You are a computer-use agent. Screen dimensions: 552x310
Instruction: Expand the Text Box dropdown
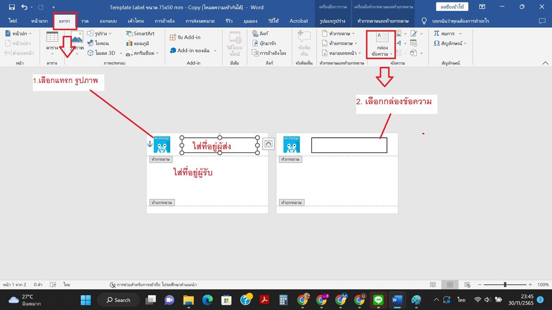coord(391,54)
